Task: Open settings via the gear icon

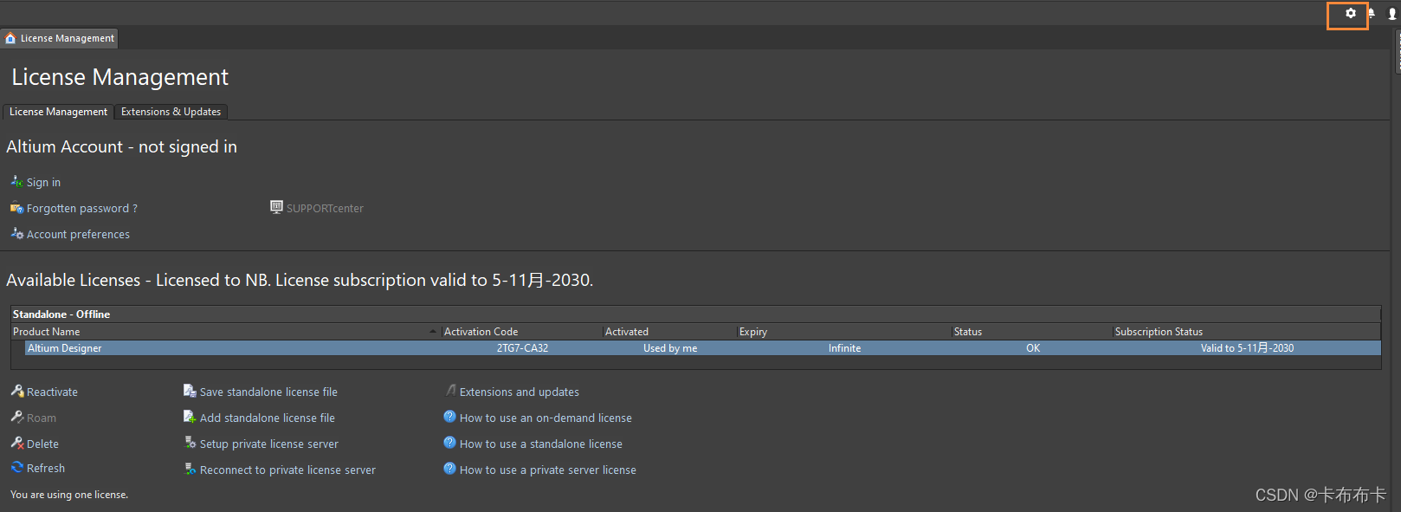Action: pos(1350,13)
